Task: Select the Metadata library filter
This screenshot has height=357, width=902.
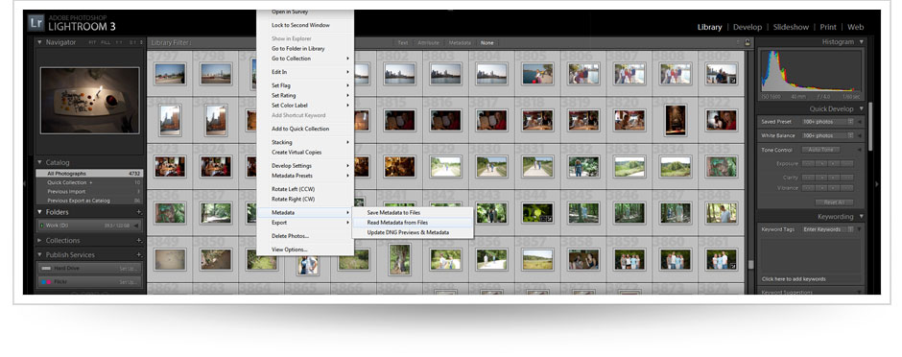Action: click(460, 42)
